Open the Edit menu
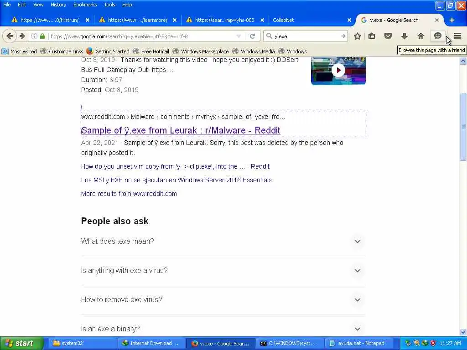The height and width of the screenshot is (350, 467). click(22, 5)
